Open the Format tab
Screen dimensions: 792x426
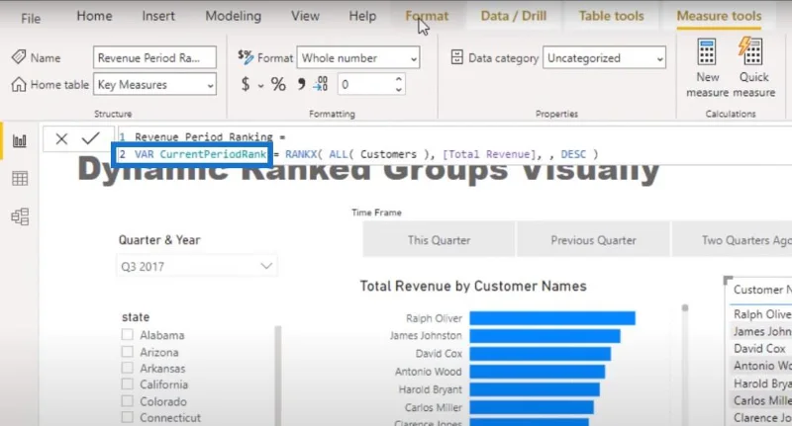[427, 16]
